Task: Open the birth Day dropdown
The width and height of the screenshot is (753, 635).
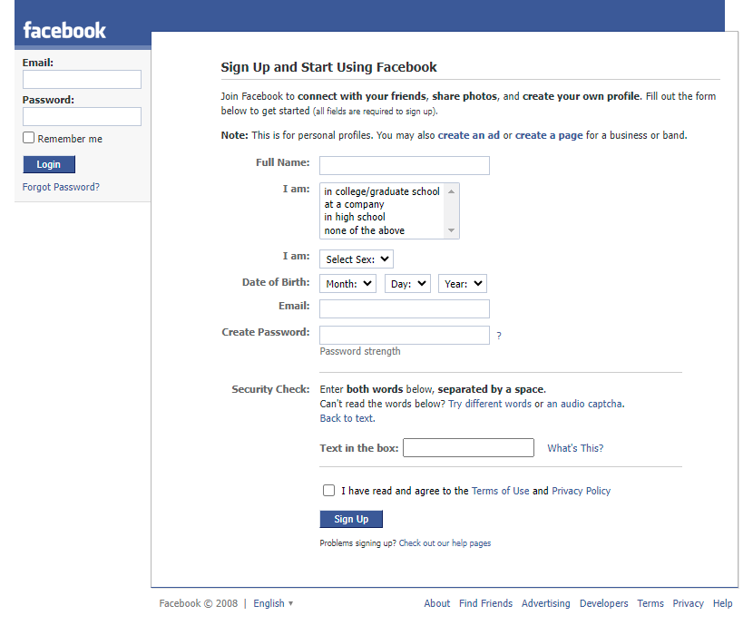Action: tap(407, 283)
